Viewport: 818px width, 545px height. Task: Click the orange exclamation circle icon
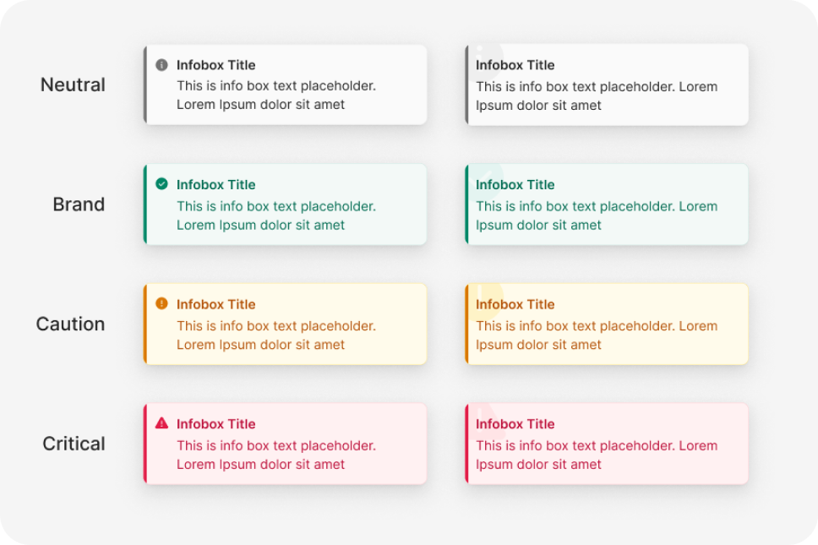point(161,303)
